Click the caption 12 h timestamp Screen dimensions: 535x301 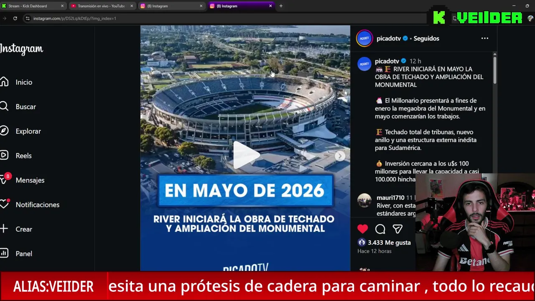(415, 61)
